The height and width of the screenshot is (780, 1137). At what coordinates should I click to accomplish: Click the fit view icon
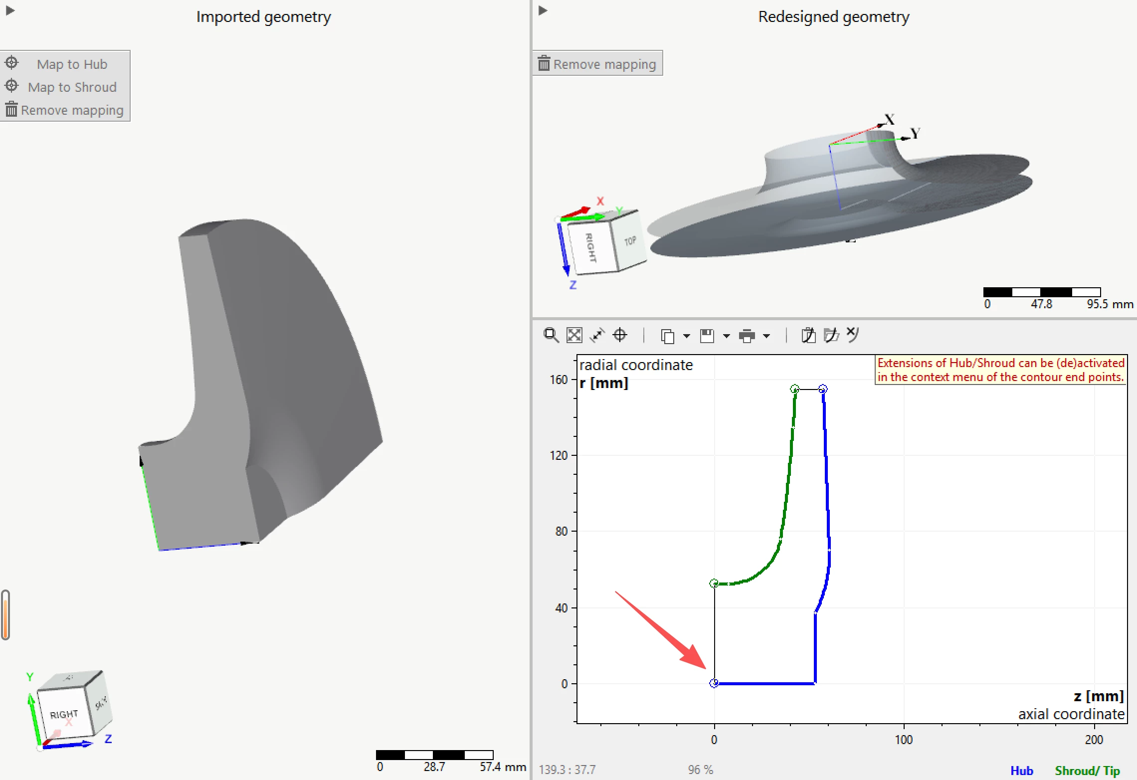click(x=574, y=335)
